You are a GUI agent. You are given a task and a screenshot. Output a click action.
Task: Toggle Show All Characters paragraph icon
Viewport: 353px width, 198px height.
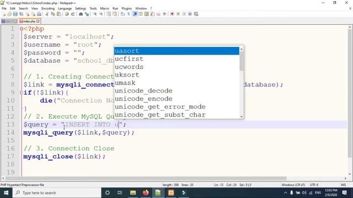pos(129,14)
